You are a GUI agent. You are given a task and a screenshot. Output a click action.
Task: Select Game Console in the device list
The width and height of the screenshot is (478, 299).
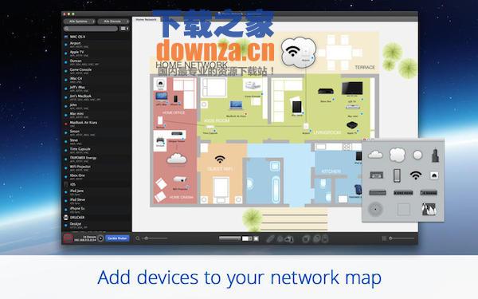coord(96,71)
